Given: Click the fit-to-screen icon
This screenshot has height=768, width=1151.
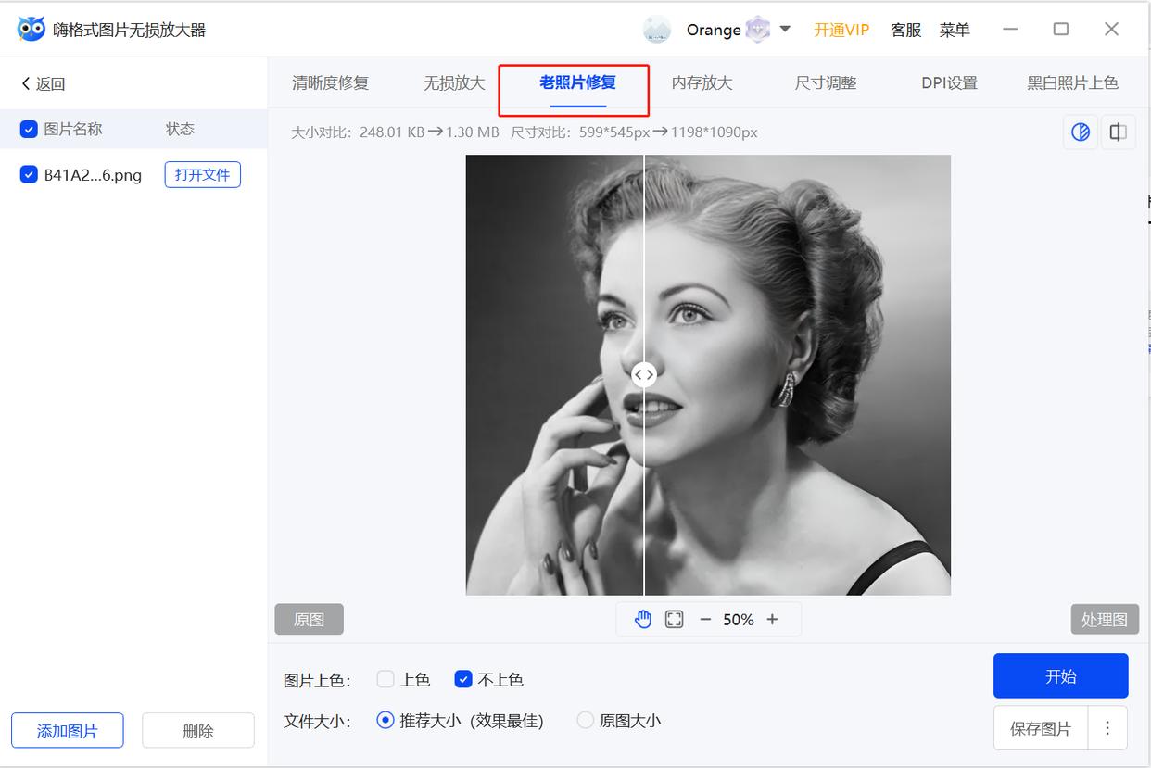Looking at the screenshot, I should point(673,619).
